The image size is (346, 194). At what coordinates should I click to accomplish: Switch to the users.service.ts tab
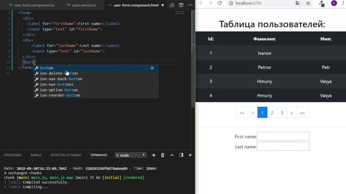click(x=82, y=5)
